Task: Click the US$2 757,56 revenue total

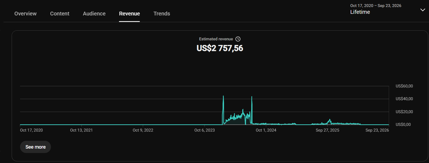Action: tap(220, 48)
